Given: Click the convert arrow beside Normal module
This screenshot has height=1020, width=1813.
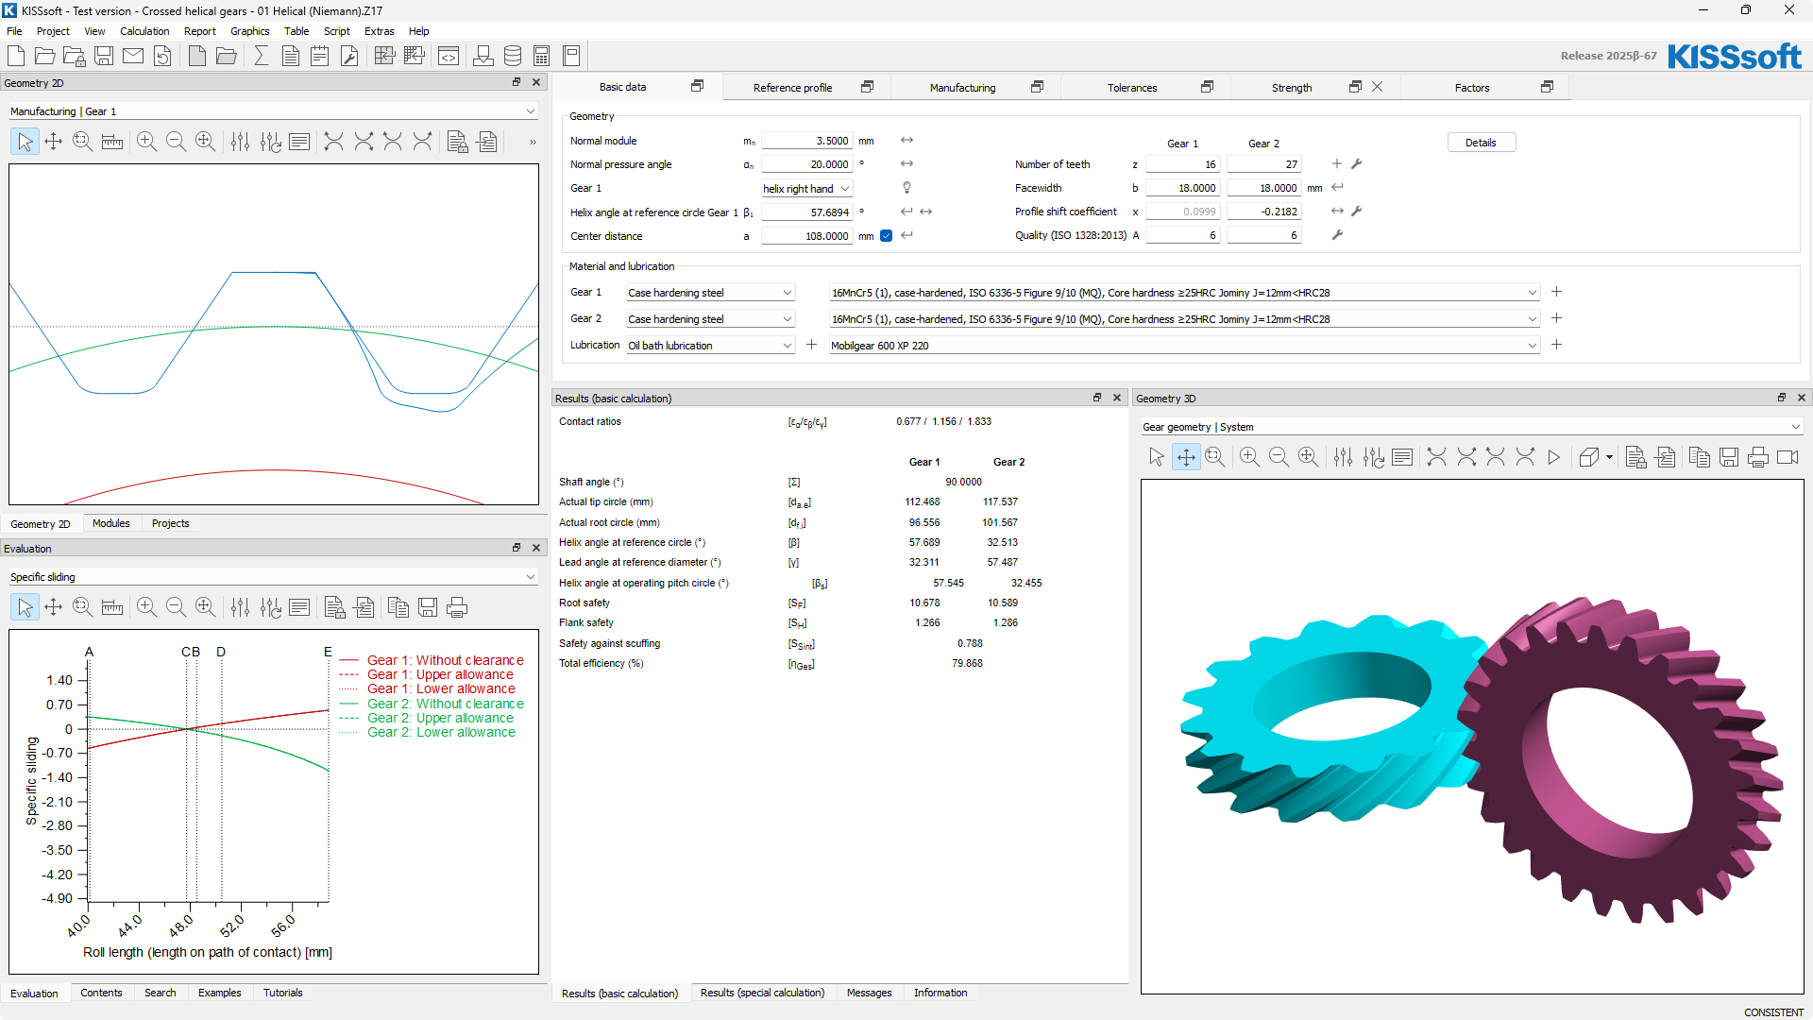Looking at the screenshot, I should [906, 140].
